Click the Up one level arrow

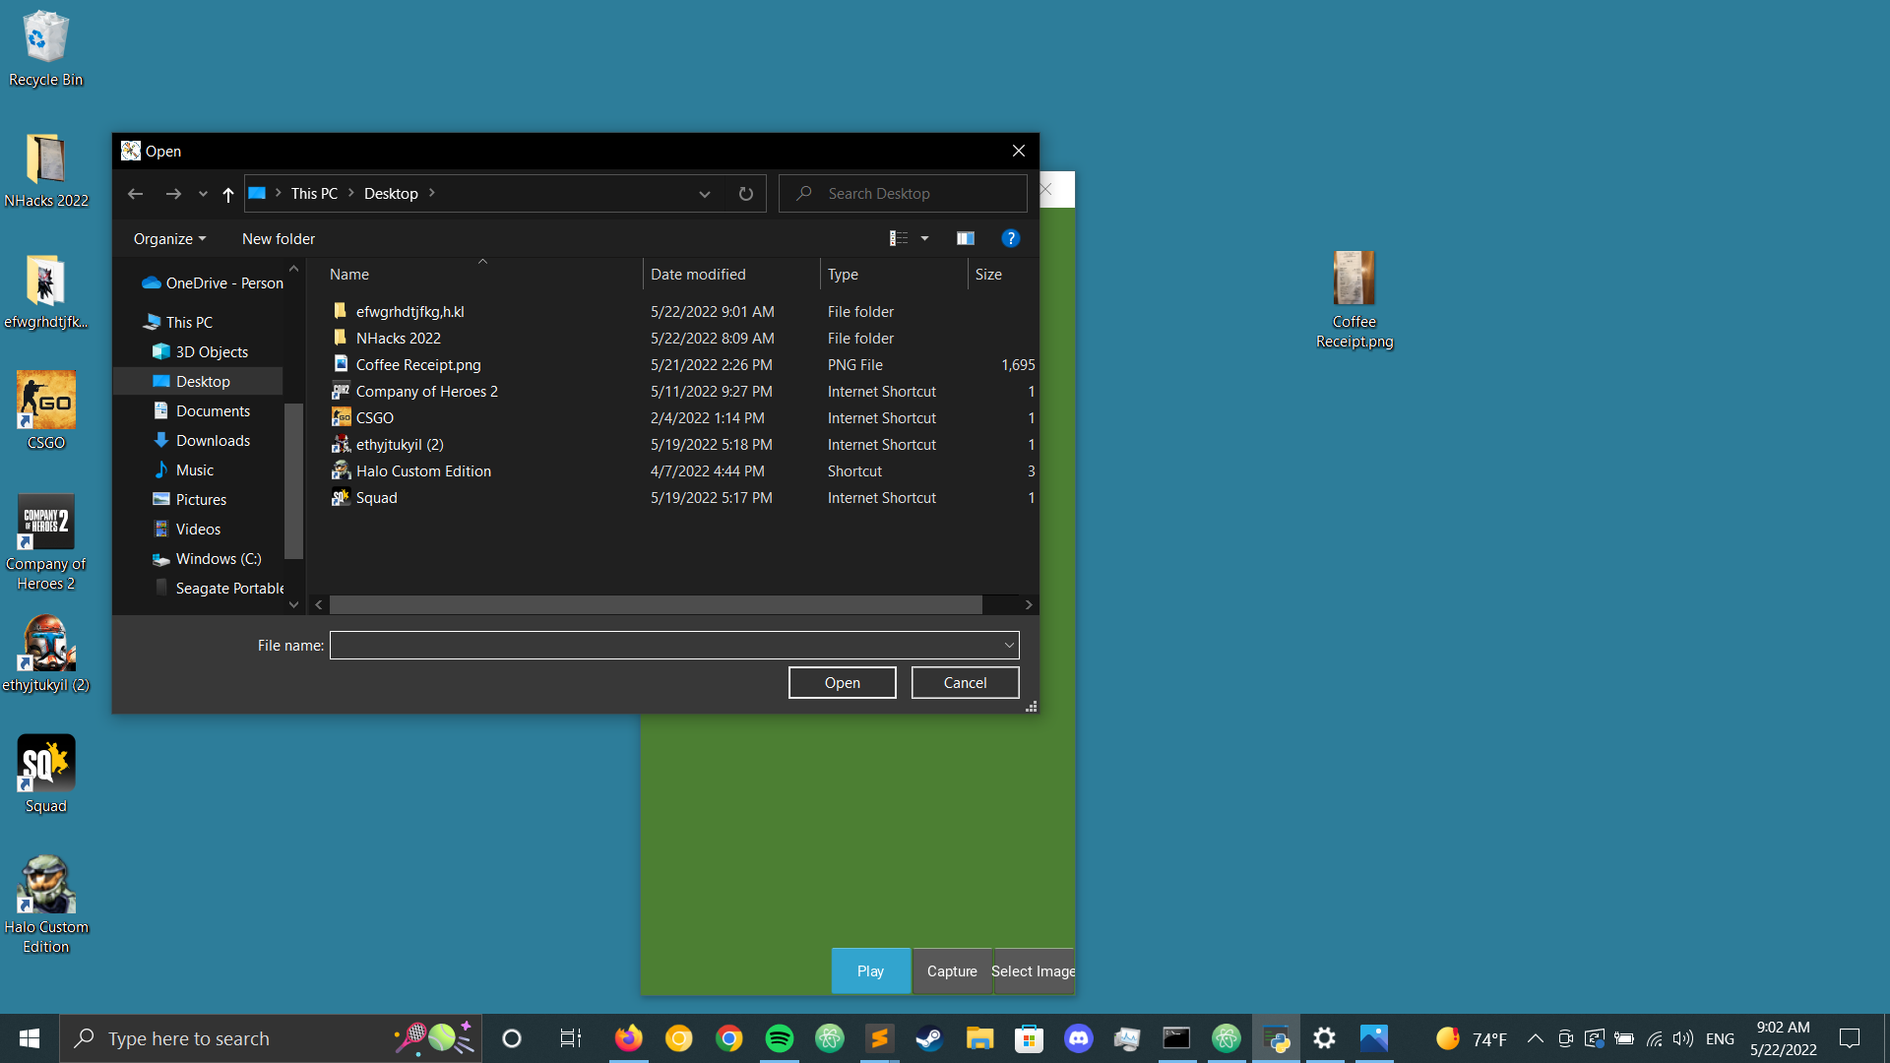(228, 194)
